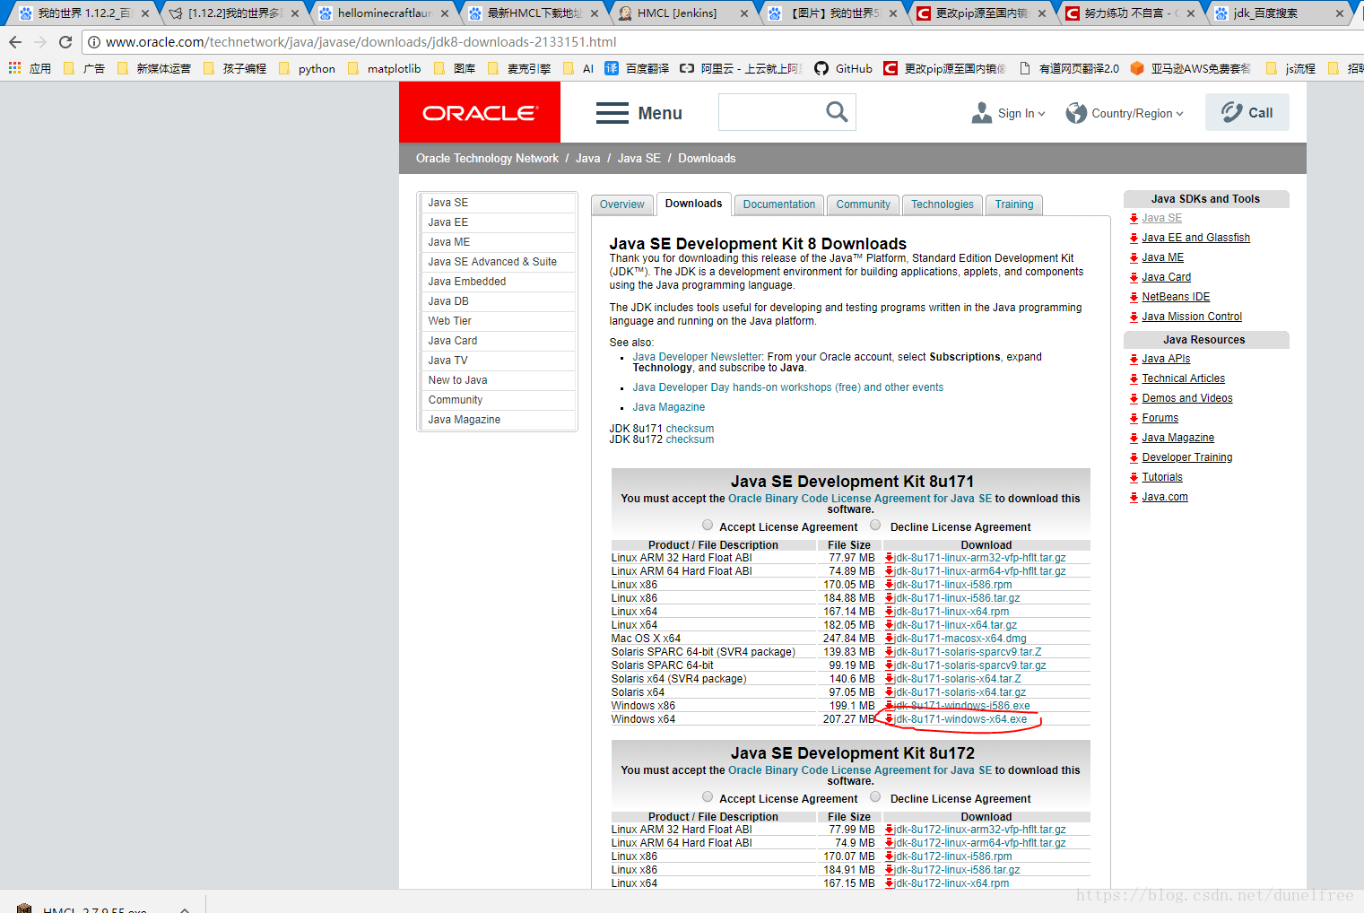
Task: Click the Country/Region globe icon
Action: click(1076, 113)
